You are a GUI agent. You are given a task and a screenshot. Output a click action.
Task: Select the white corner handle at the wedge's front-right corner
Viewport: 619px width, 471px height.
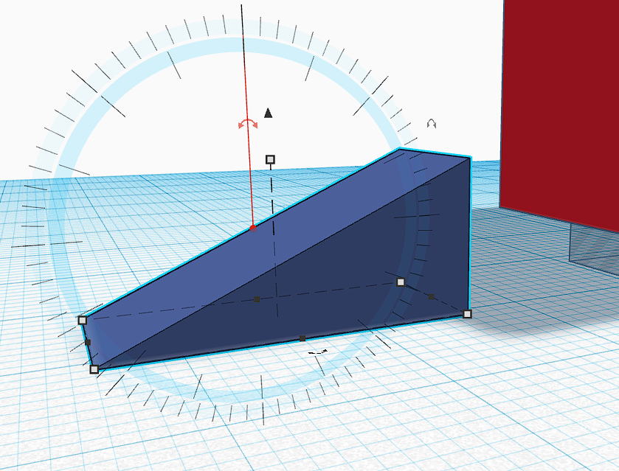coord(467,314)
